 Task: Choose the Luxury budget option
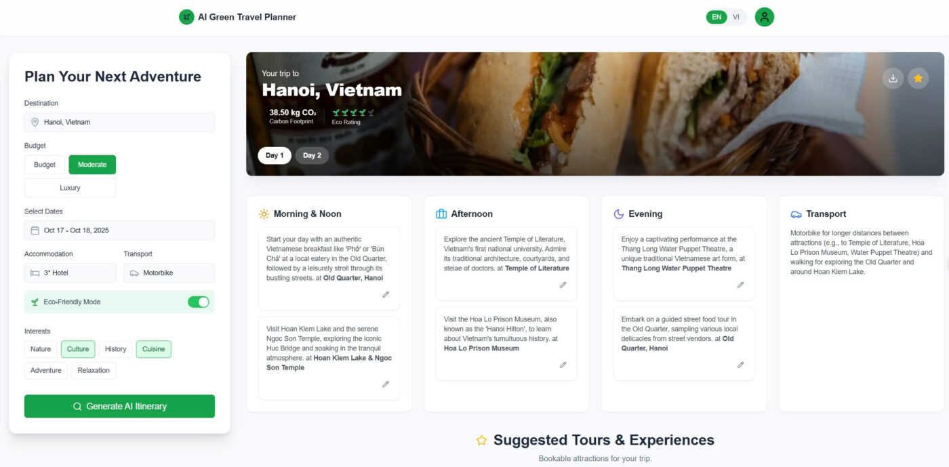coord(70,188)
